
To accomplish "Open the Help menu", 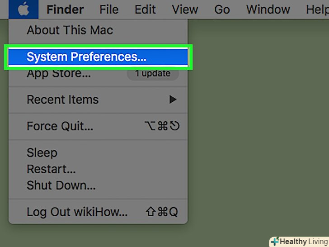I will pos(317,9).
